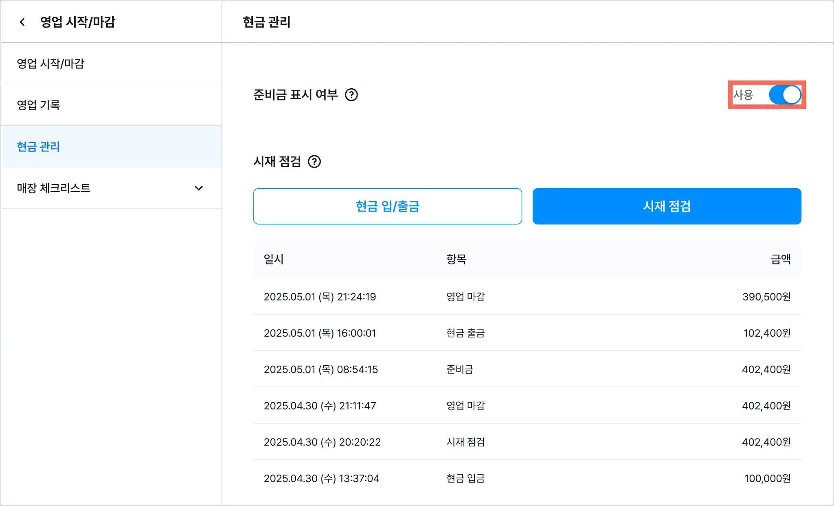Click help icon next to 준비금 표시 여부
The height and width of the screenshot is (506, 834).
351,95
